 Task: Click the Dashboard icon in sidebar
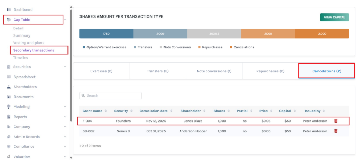(x=9, y=9)
